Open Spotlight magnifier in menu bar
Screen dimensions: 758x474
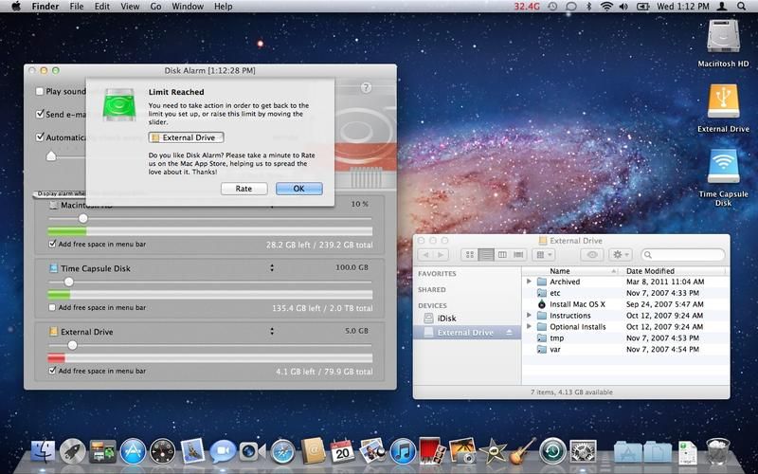coord(741,7)
